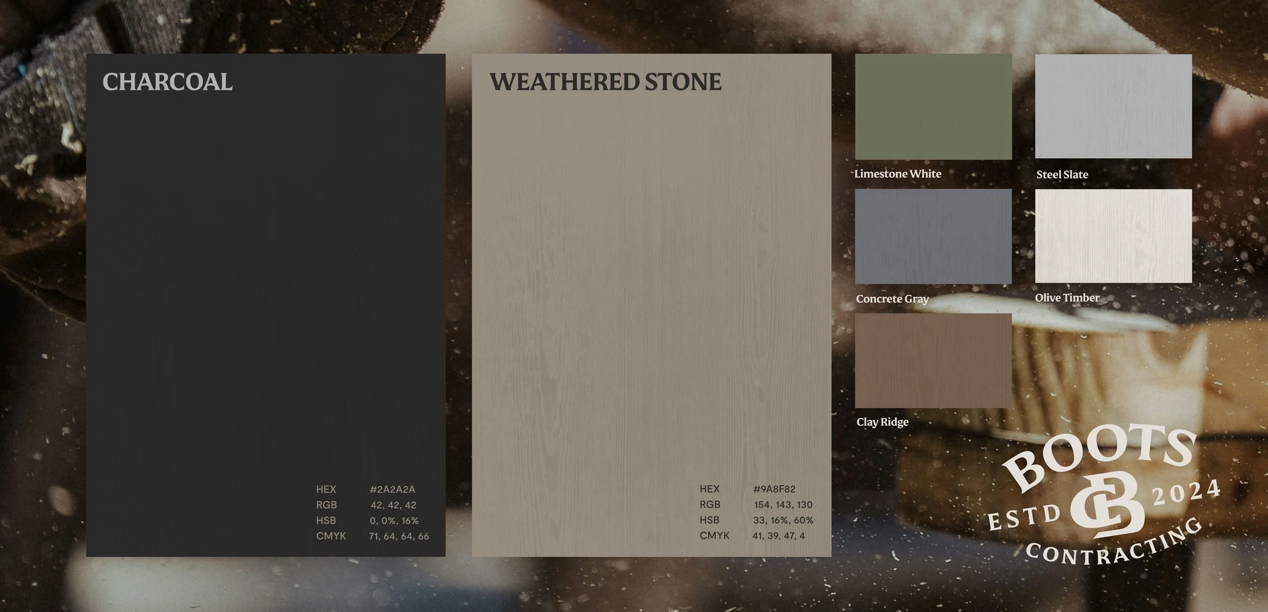Pick the off-white swatch above Olive Timber
The image size is (1268, 612).
pyautogui.click(x=1113, y=236)
